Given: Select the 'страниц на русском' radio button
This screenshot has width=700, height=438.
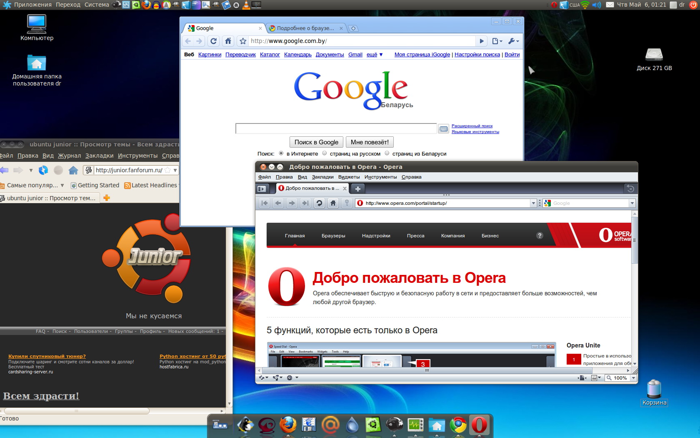Looking at the screenshot, I should [x=325, y=153].
